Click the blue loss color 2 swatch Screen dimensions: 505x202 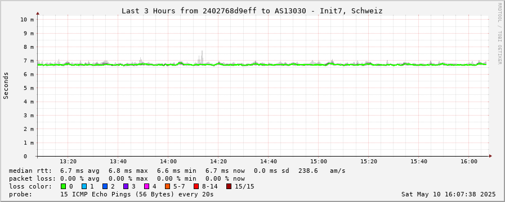(105, 186)
